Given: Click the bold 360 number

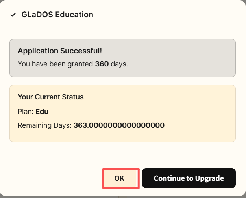Looking at the screenshot, I should pos(102,64).
